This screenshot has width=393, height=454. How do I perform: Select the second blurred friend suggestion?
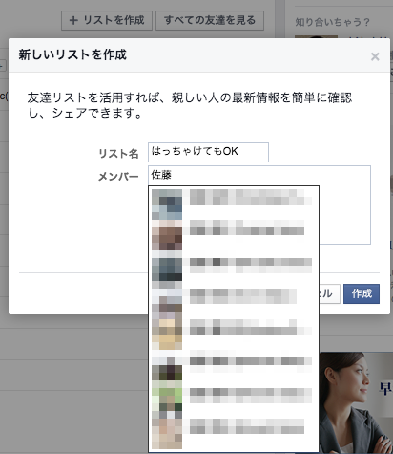point(234,235)
